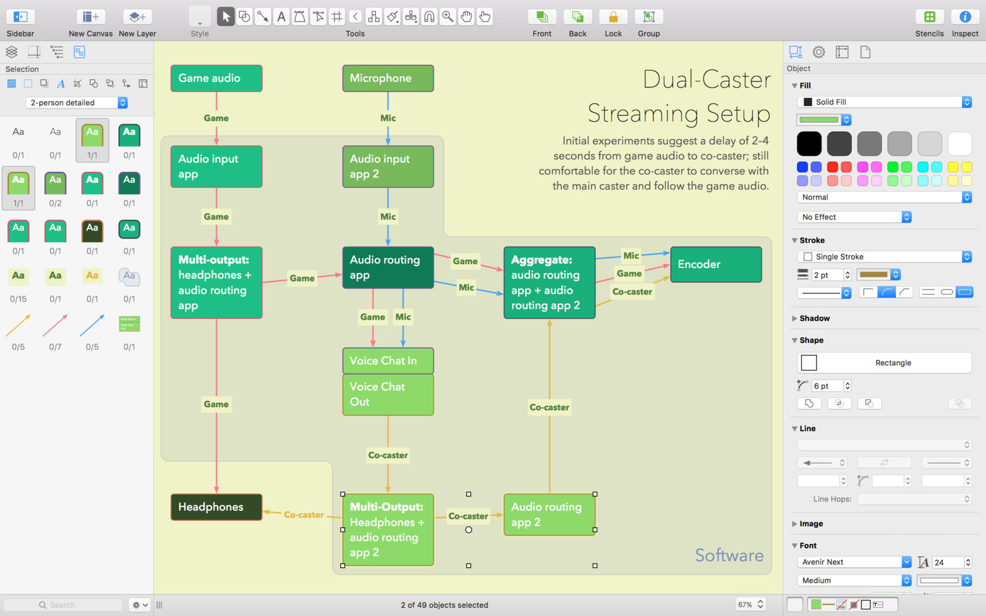Switch to the Canvas inspector tab

842,52
